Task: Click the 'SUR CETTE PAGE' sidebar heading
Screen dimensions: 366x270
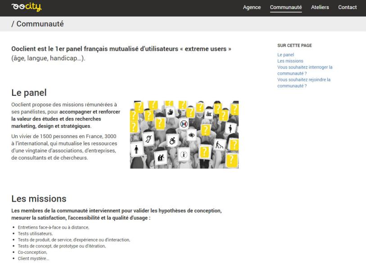Action: [x=294, y=45]
